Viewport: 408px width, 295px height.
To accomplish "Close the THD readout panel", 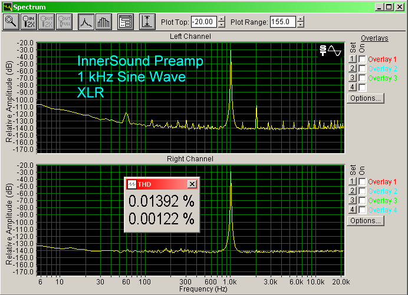I will point(192,184).
